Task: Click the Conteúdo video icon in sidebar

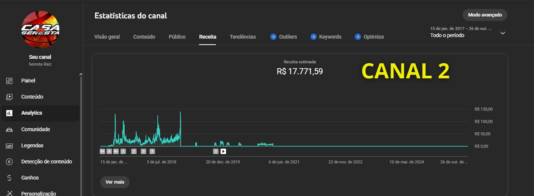Action: coord(9,97)
